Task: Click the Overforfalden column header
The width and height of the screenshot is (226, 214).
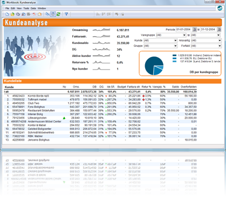Action: 189,87
